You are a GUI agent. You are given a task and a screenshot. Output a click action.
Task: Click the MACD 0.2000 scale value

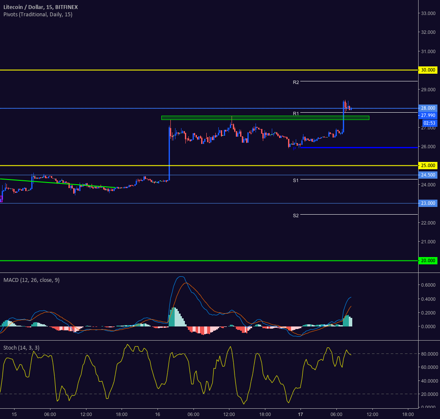click(x=428, y=313)
